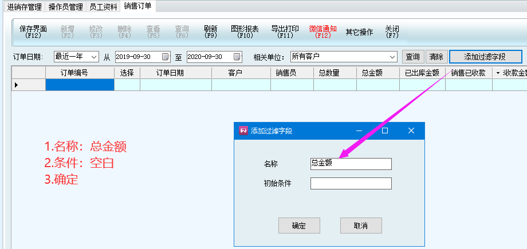Switch to the 员工资料 tab
Viewport: 527px width, 249px height.
(x=103, y=7)
